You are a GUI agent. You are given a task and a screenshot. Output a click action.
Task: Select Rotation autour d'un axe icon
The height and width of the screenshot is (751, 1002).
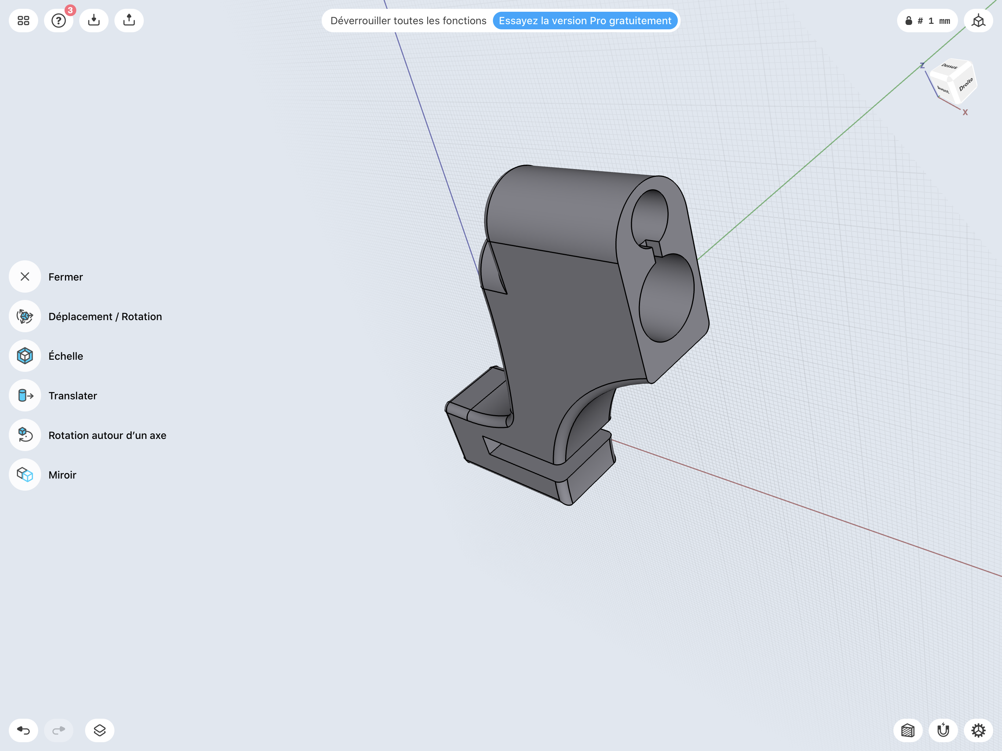tap(25, 435)
